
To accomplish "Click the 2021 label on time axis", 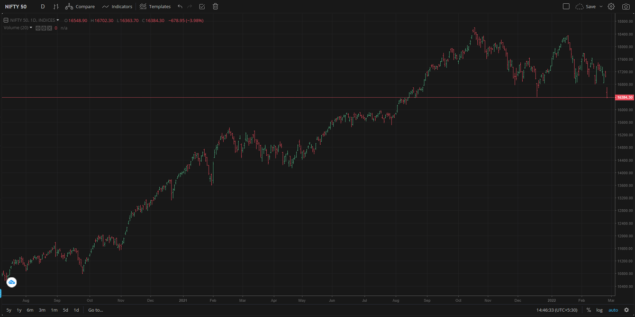I will tap(183, 300).
